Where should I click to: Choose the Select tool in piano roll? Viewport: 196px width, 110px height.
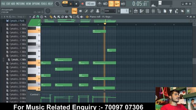pos(74,17)
